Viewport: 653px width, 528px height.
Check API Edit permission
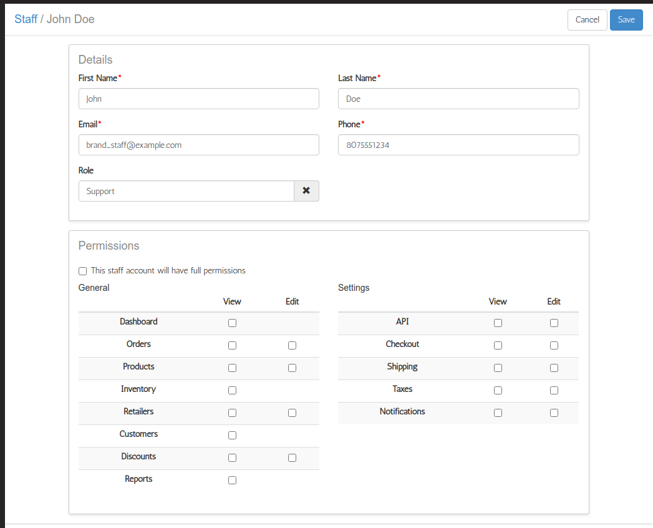[x=554, y=323]
